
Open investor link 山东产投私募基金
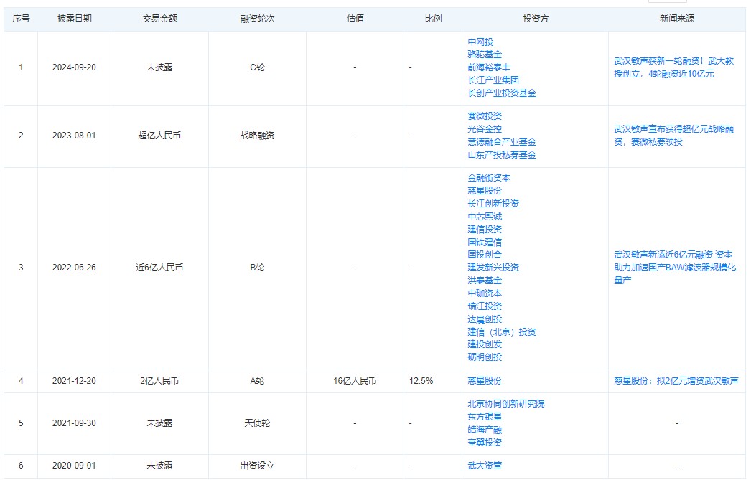click(502, 155)
